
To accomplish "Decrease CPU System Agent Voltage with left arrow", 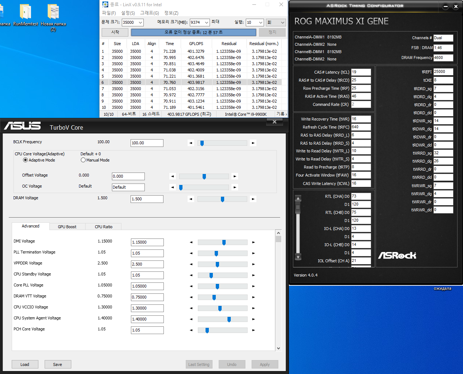I will coord(191,319).
